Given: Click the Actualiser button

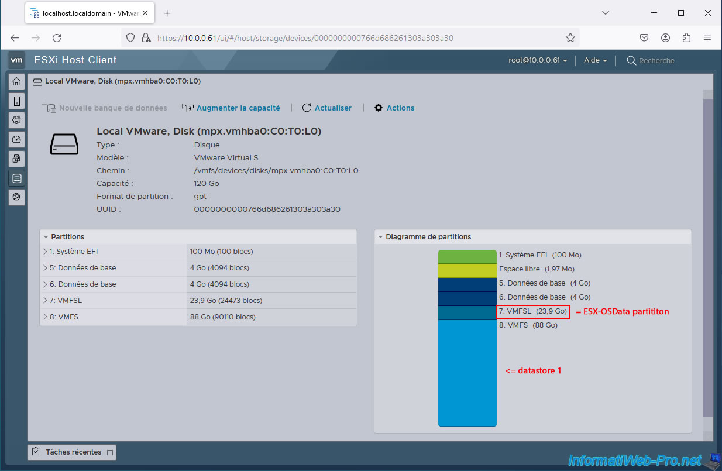Looking at the screenshot, I should click(x=327, y=108).
